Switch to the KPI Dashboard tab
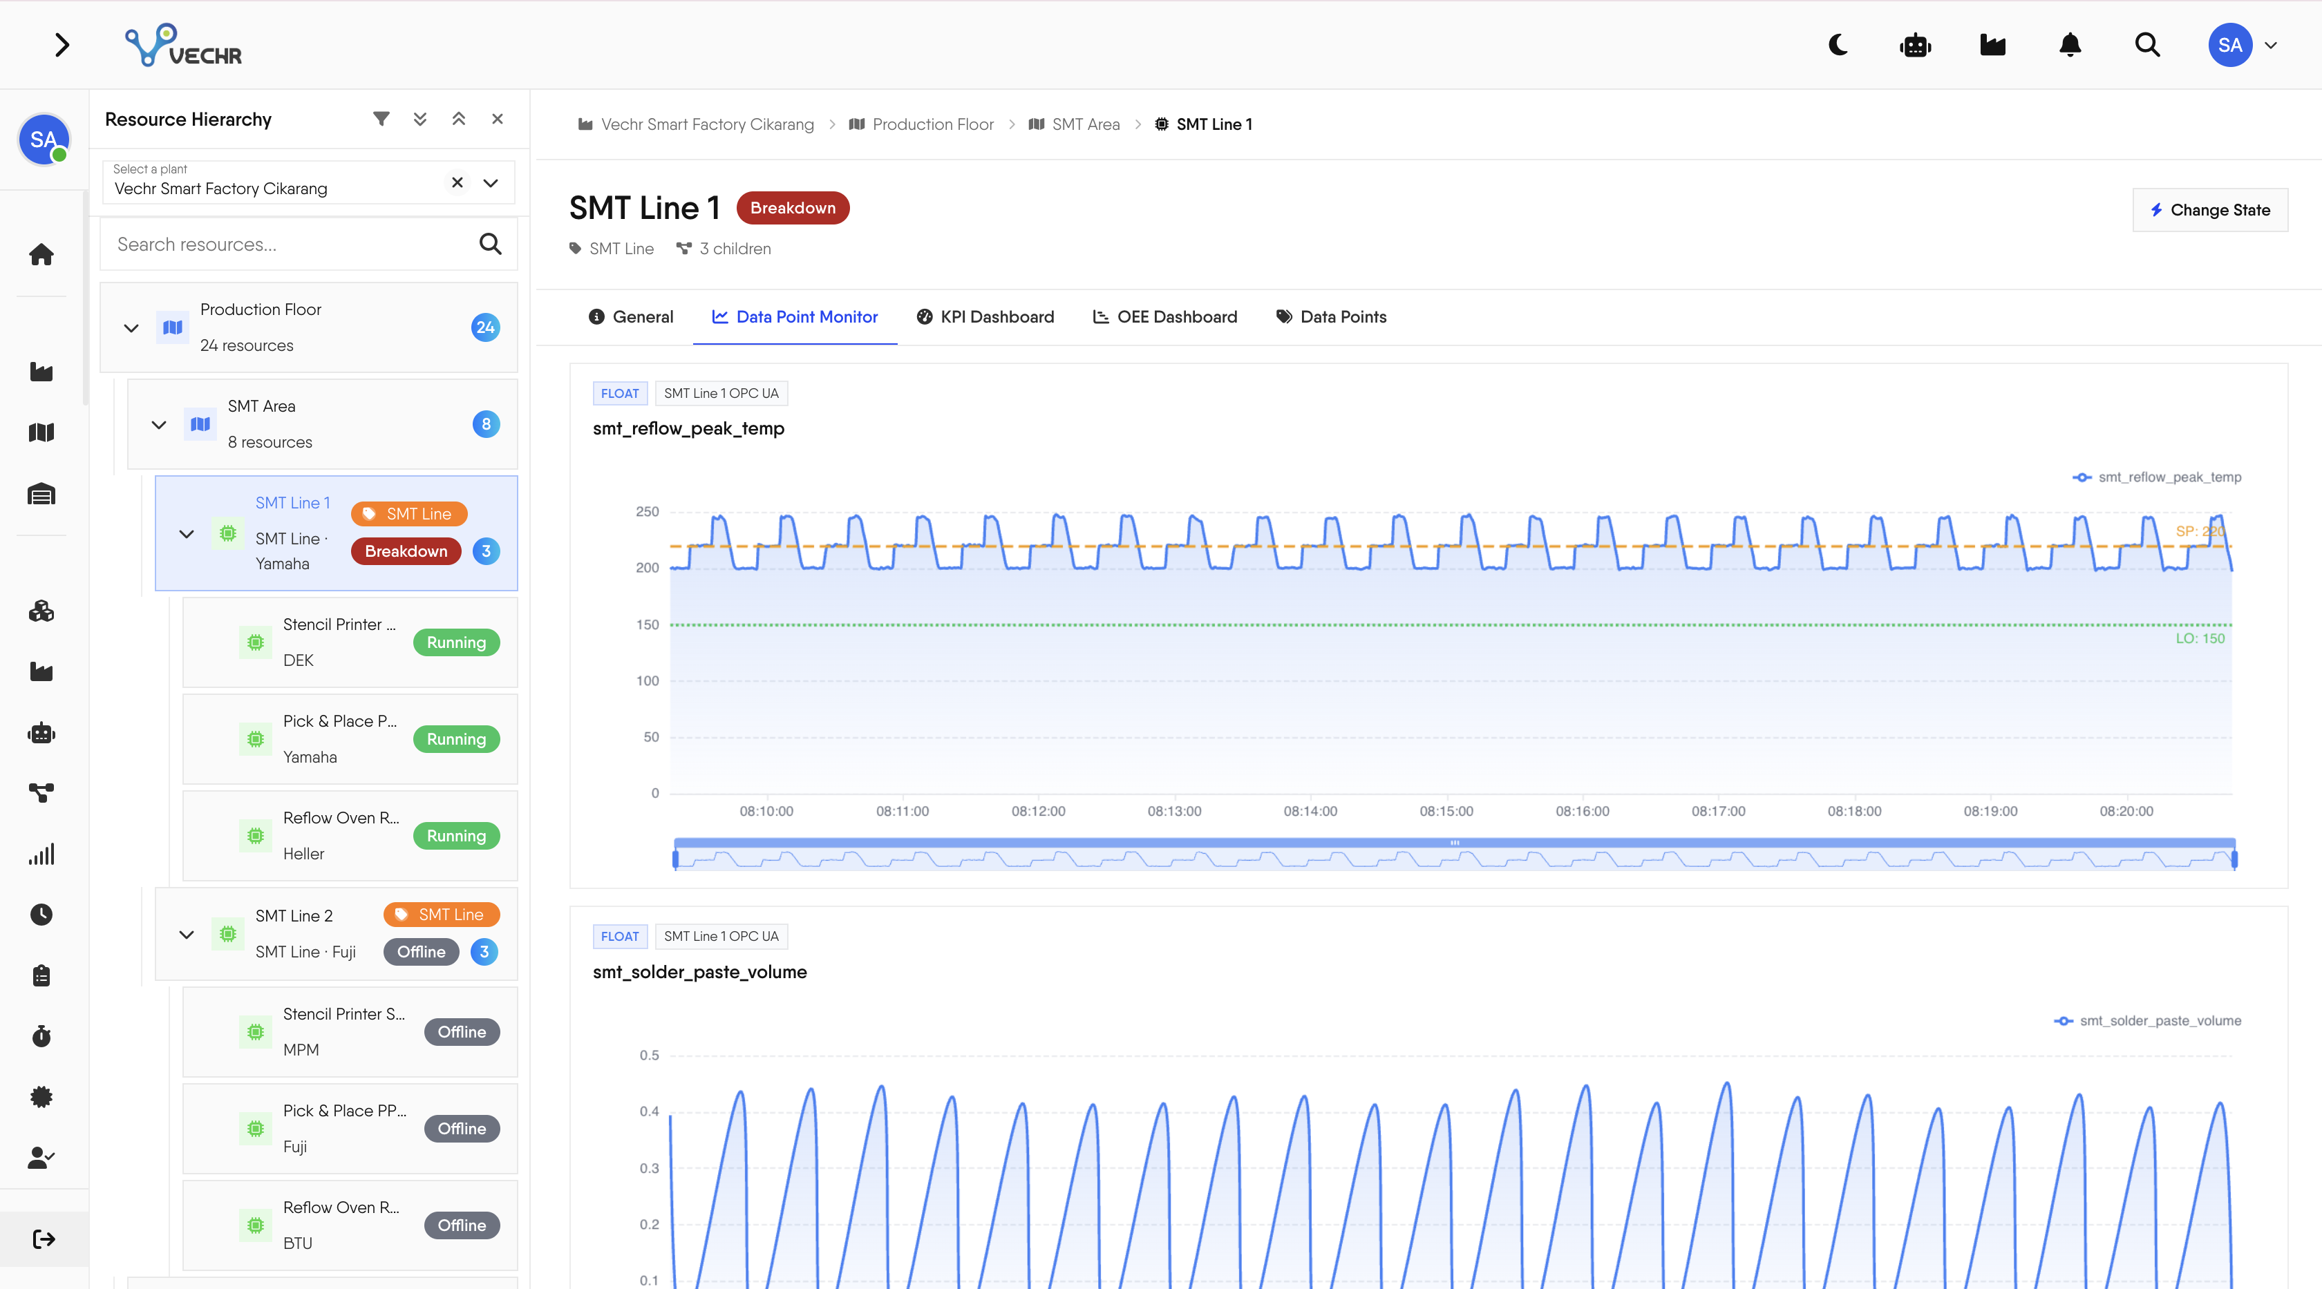Screen dimensions: 2322x1289 985,317
